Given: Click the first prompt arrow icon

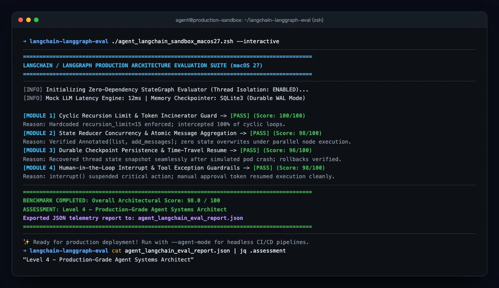Looking at the screenshot, I should [25, 41].
